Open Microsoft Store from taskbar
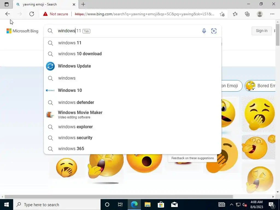 pos(161,205)
